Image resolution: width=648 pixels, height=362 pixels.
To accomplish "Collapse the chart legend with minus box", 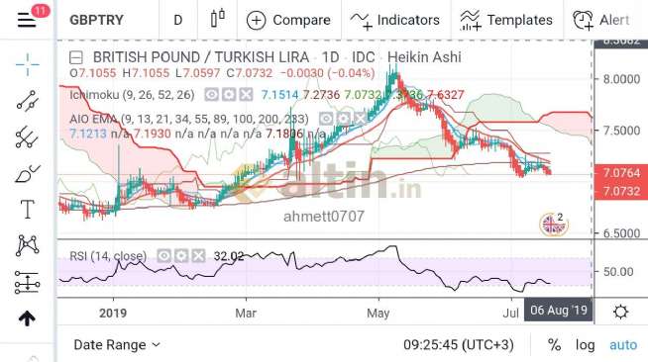I will click(x=76, y=57).
